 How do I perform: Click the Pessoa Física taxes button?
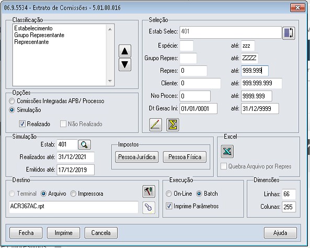(185, 157)
